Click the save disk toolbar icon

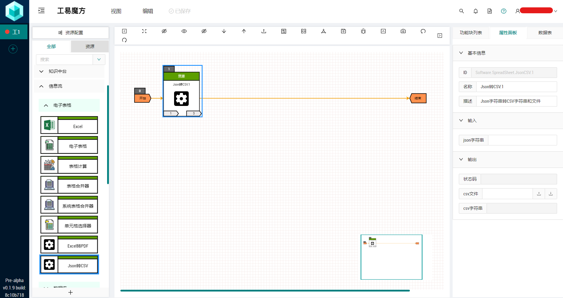[x=343, y=31]
